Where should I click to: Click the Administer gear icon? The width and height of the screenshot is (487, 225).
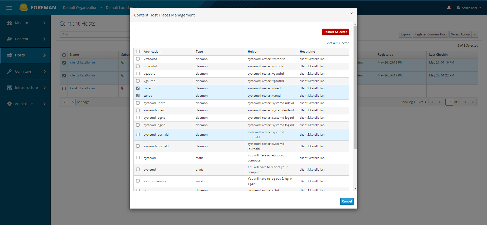click(9, 104)
